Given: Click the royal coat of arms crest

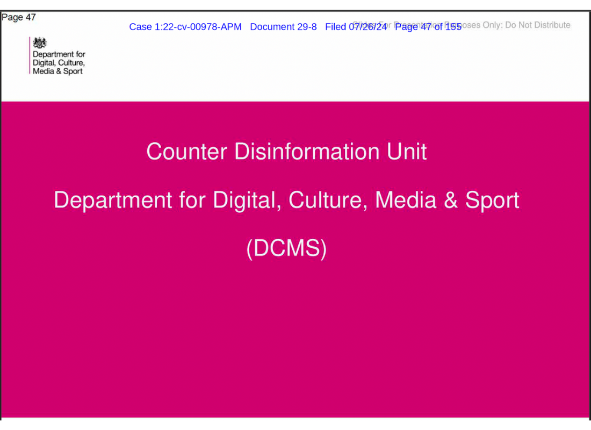Looking at the screenshot, I should (x=40, y=42).
